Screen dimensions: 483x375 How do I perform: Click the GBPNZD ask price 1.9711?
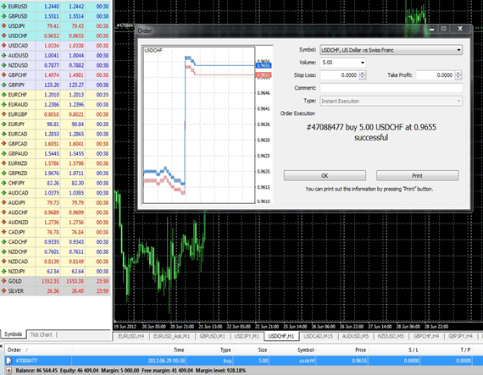point(76,173)
